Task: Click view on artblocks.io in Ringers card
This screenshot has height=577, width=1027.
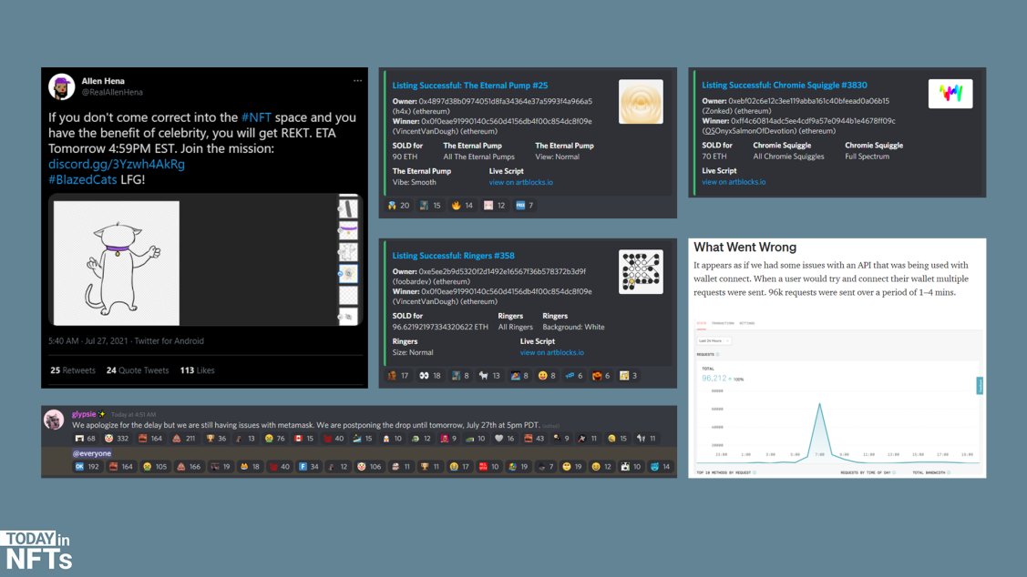Action: click(552, 352)
